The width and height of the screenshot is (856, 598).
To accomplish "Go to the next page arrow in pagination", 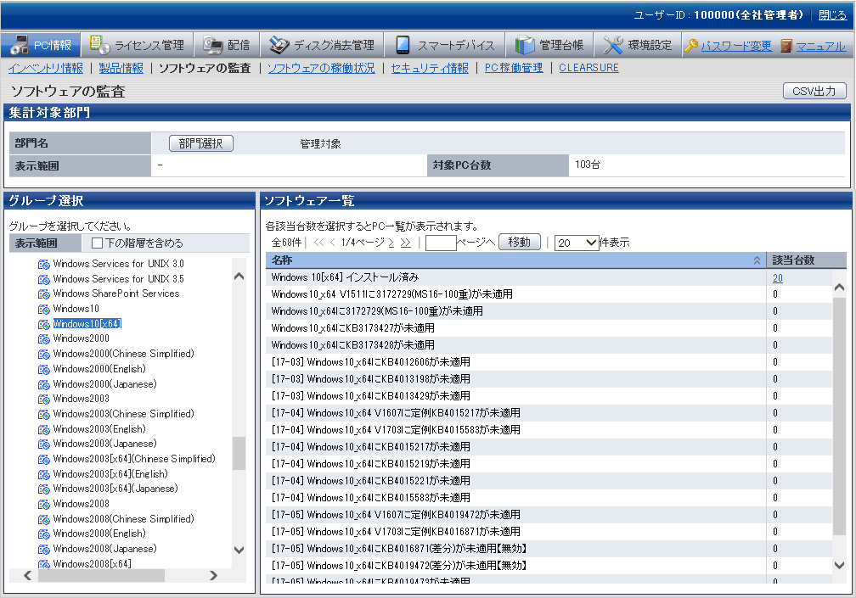I will coord(391,243).
